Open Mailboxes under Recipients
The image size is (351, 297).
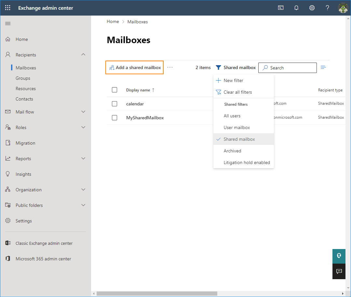(26, 68)
